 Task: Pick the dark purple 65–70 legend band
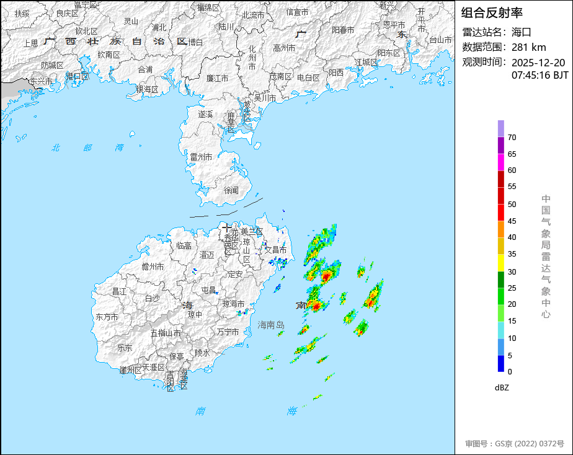[501, 145]
